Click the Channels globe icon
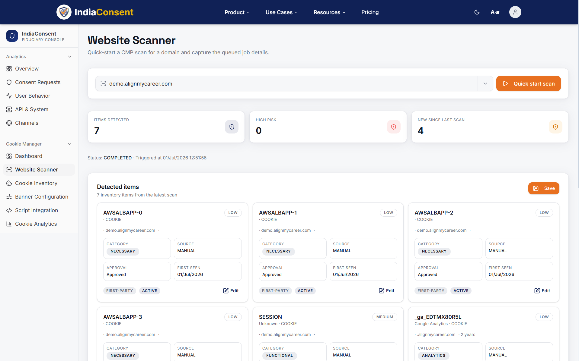This screenshot has width=579, height=361. tap(9, 123)
